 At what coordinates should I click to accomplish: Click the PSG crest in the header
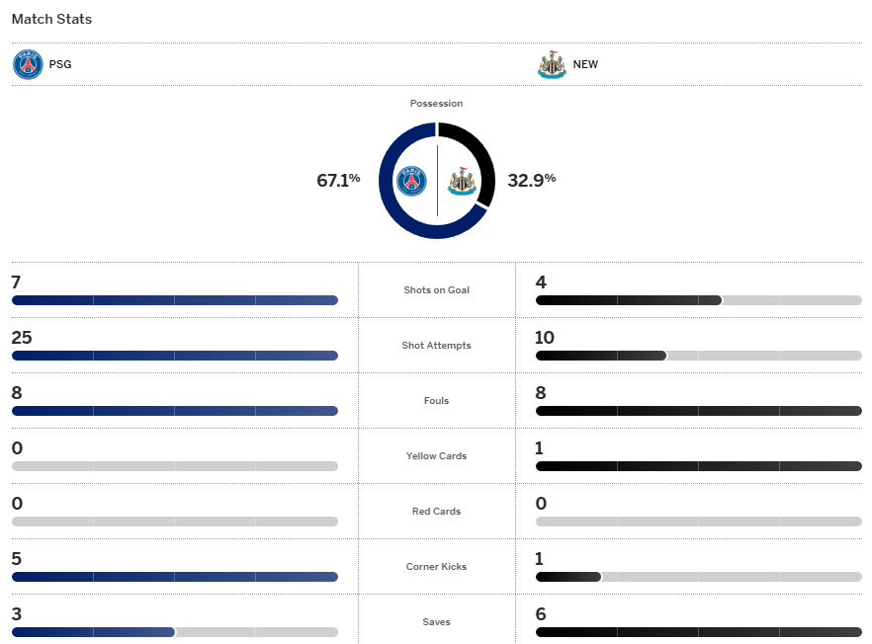pos(28,65)
